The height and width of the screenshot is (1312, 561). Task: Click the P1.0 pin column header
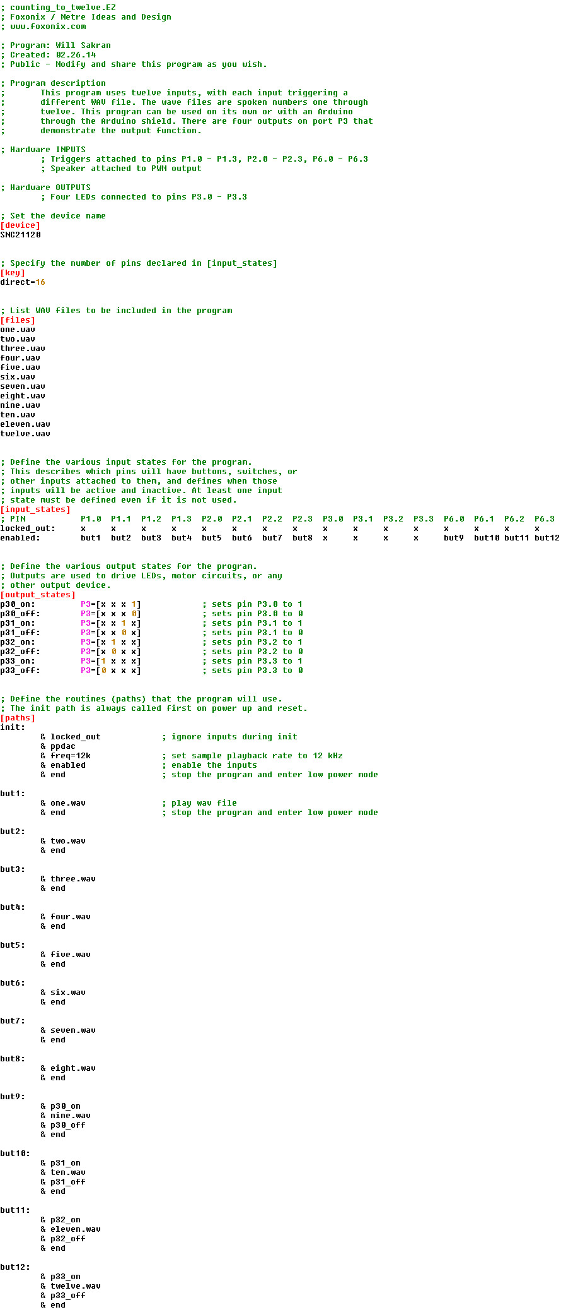point(91,519)
